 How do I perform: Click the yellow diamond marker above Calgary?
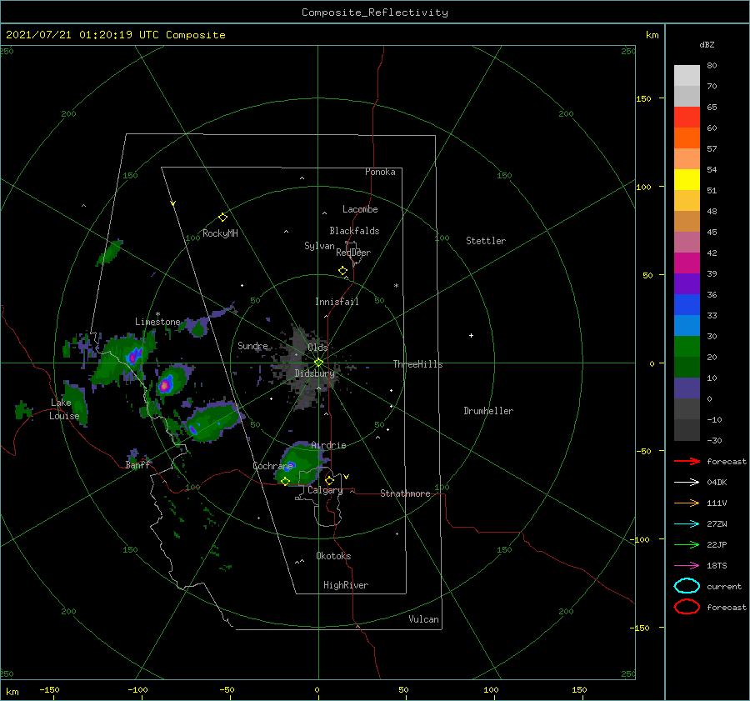click(329, 480)
